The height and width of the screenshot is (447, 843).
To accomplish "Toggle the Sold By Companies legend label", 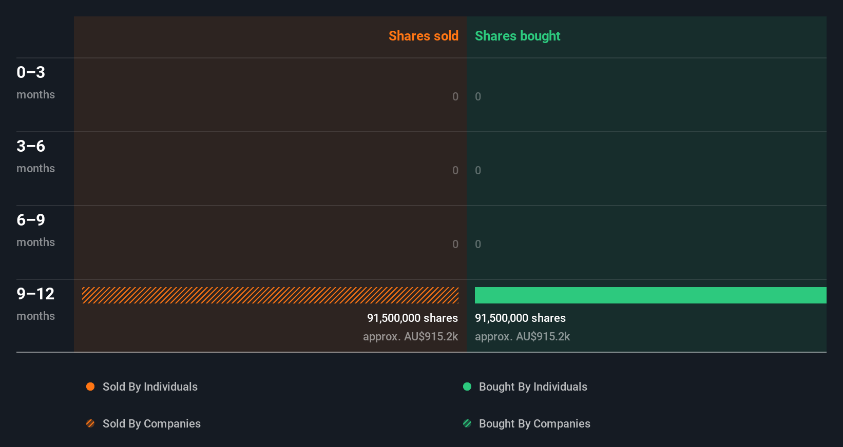I will [151, 423].
